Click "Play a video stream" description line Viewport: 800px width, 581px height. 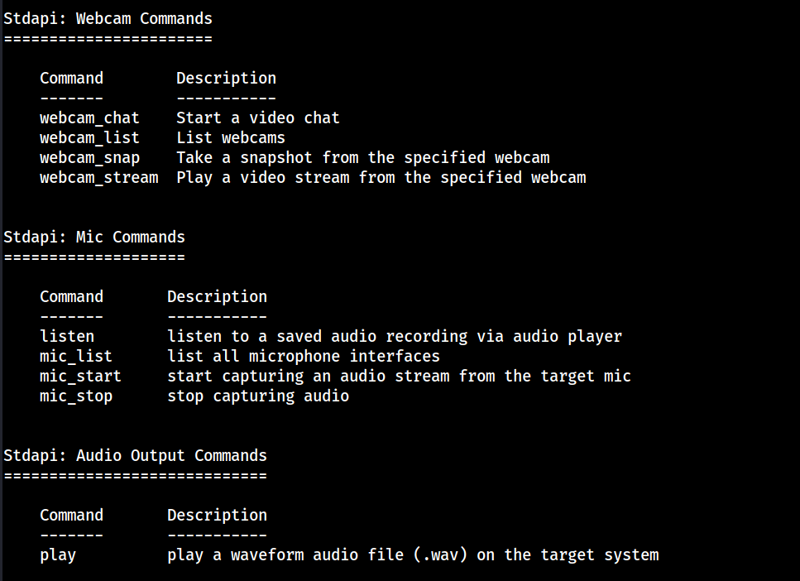click(381, 178)
